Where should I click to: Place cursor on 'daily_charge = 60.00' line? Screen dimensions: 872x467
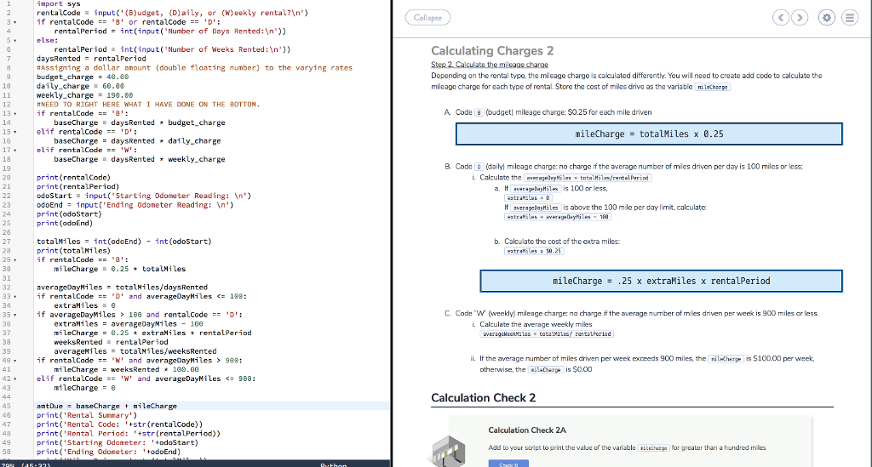[81, 86]
